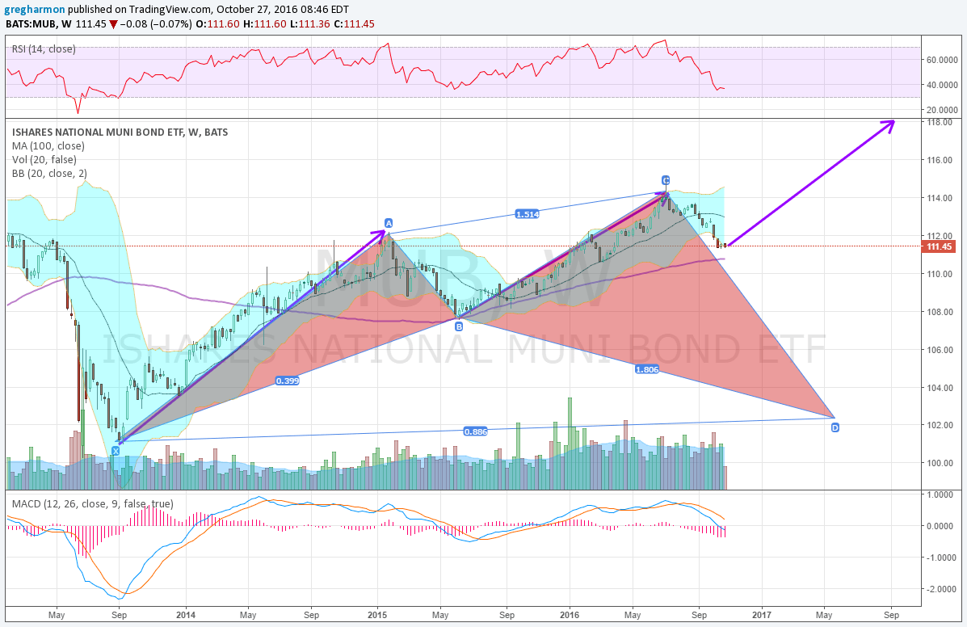967x627 pixels.
Task: Click the 0.399 ratio label
Action: (x=288, y=381)
